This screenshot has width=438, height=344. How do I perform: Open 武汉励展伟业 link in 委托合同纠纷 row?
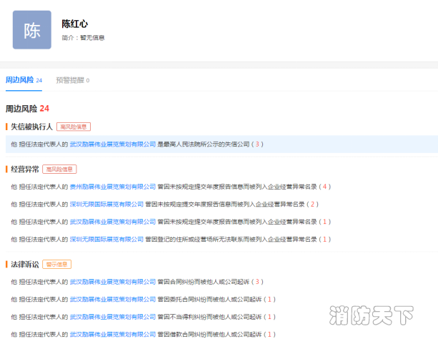pos(112,299)
